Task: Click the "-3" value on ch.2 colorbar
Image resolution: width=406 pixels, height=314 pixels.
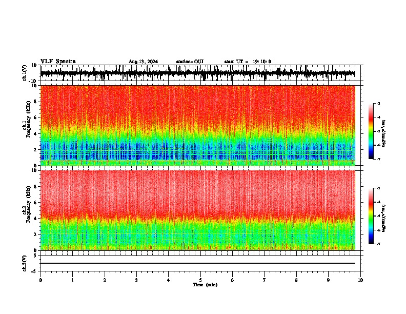Action: coord(378,188)
